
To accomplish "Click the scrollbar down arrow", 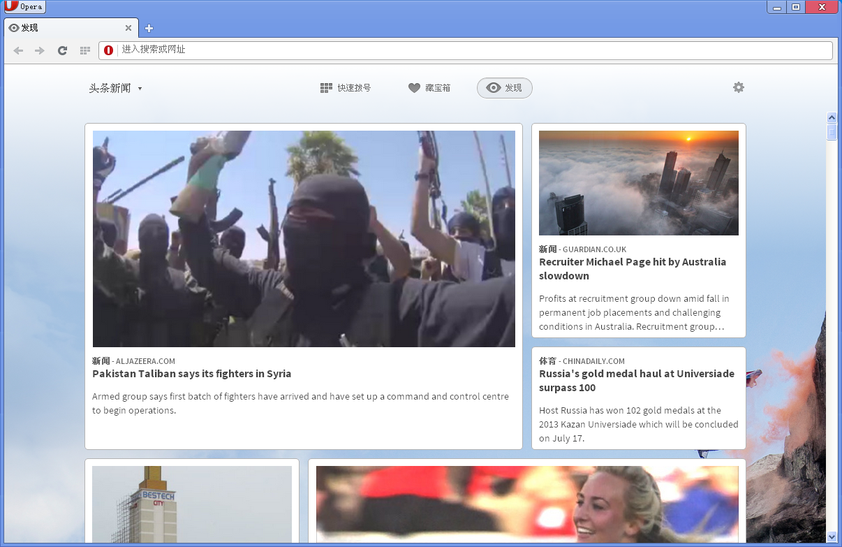I will click(832, 537).
